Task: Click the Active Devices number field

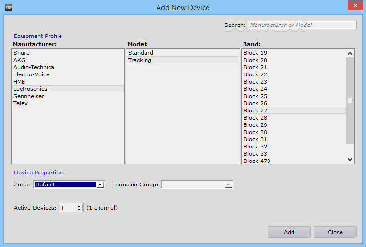Action: [68, 208]
